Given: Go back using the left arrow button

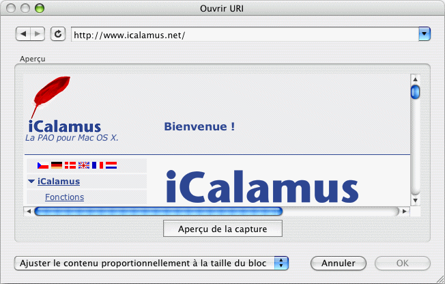Looking at the screenshot, I should [23, 34].
